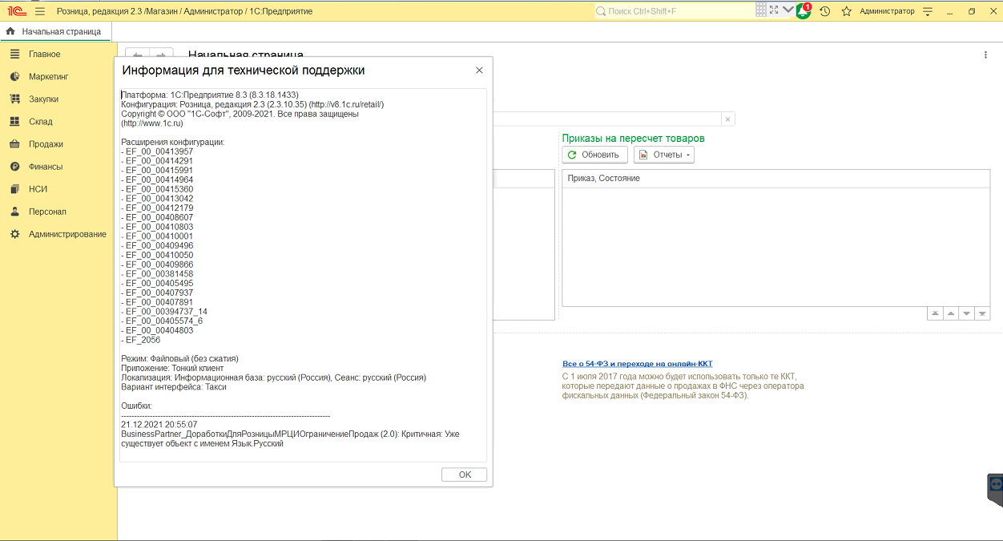Move down with single down arrow
This screenshot has height=541, width=1003.
pos(967,313)
